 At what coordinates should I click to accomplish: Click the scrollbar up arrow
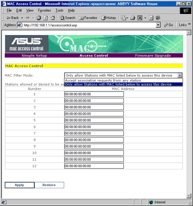point(189,32)
